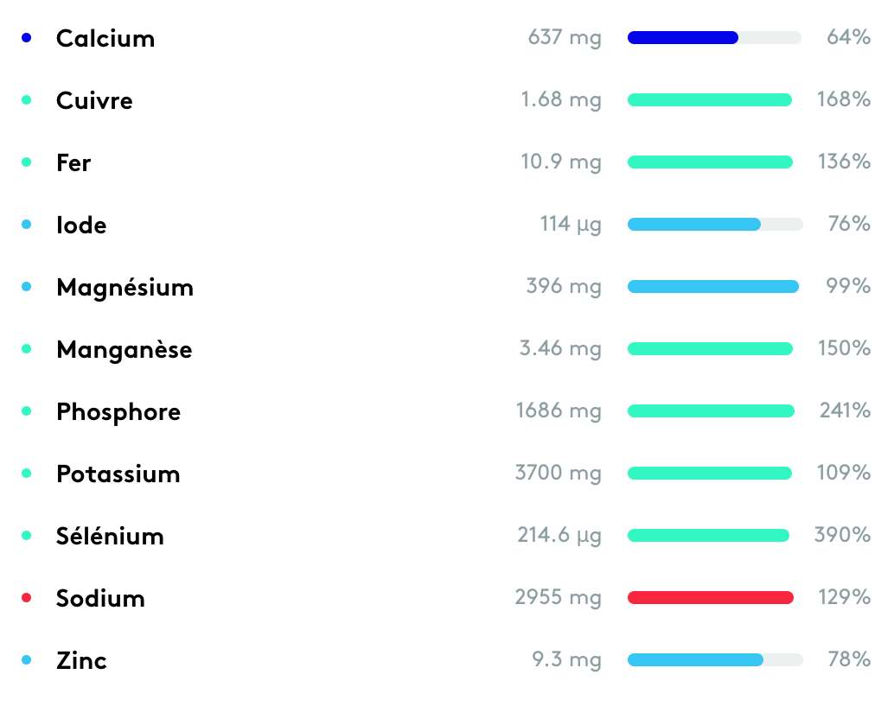Click the 241% Phosphore percentage value
894x719 pixels.
click(845, 411)
